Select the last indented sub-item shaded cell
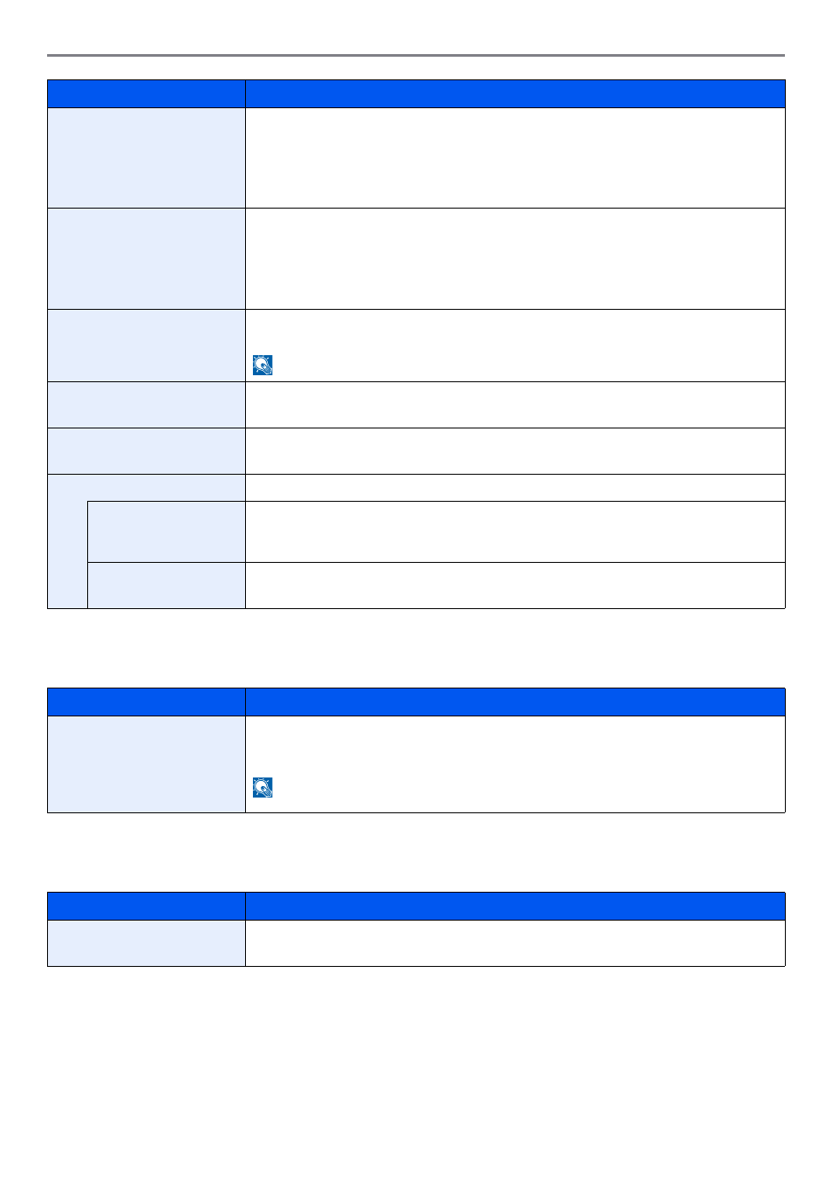Viewport: 832px width, 1178px height. (x=167, y=586)
